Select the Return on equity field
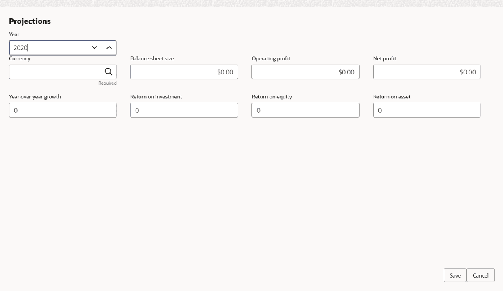 pos(306,110)
